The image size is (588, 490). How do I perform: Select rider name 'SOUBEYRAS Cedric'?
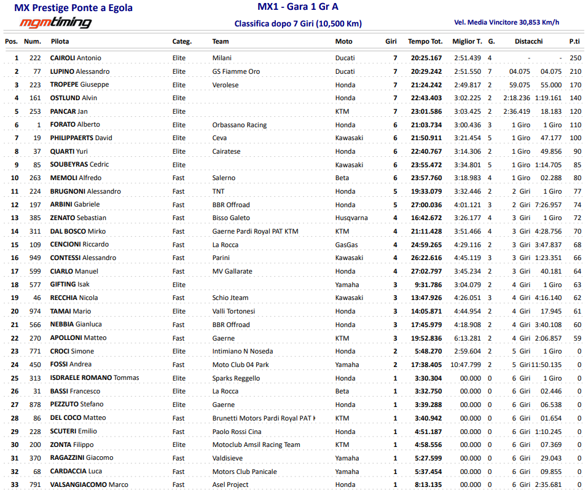click(79, 164)
